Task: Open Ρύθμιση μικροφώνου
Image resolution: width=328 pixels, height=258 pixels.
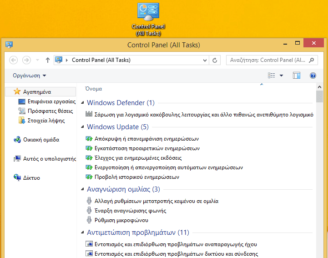Action: pyautogui.click(x=121, y=221)
